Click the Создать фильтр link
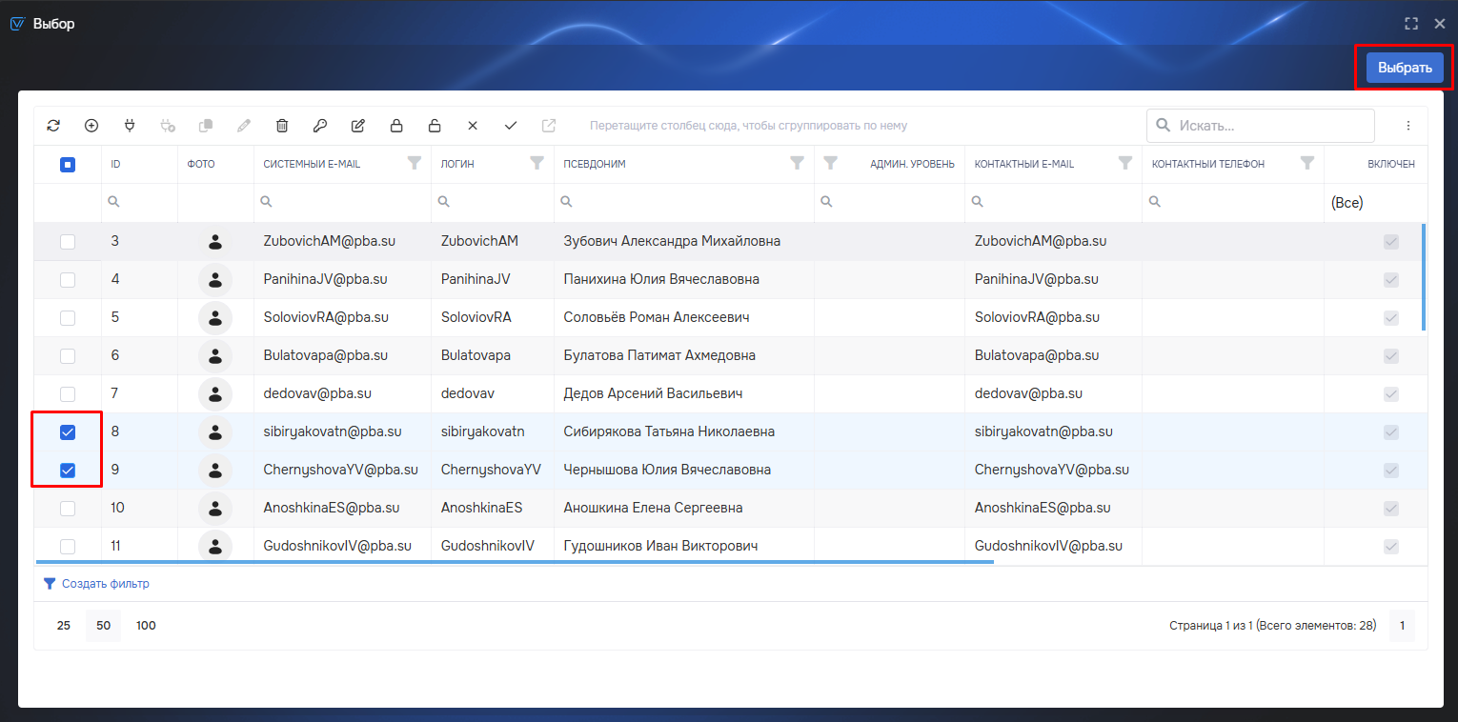 (x=106, y=584)
